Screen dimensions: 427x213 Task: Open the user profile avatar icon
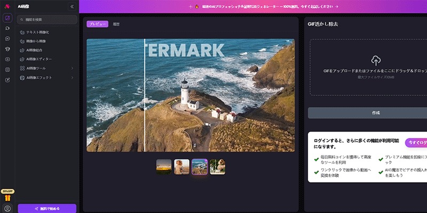click(x=7, y=208)
